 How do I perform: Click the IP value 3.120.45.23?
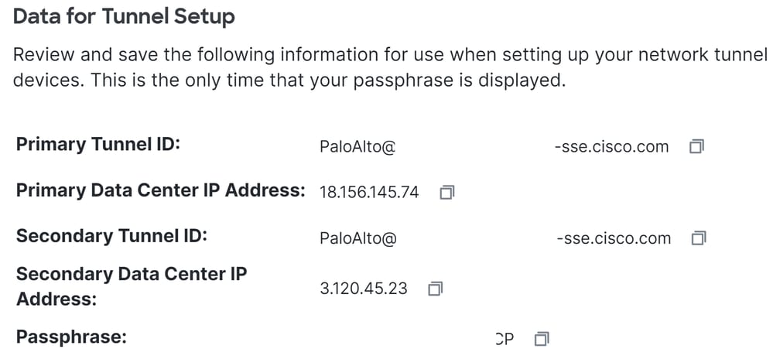pyautogui.click(x=364, y=289)
